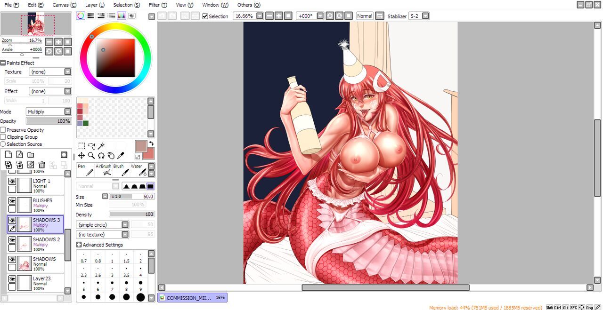The height and width of the screenshot is (310, 603).
Task: Select the Move tool
Action: 81,155
